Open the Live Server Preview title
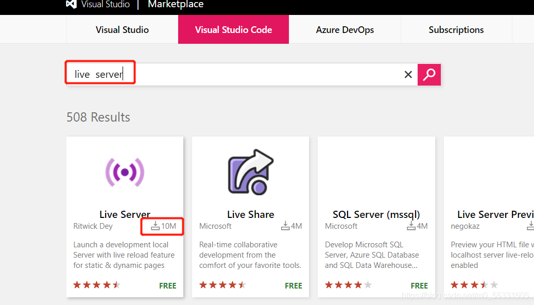Viewport: 534px width, 305px height. click(x=495, y=214)
